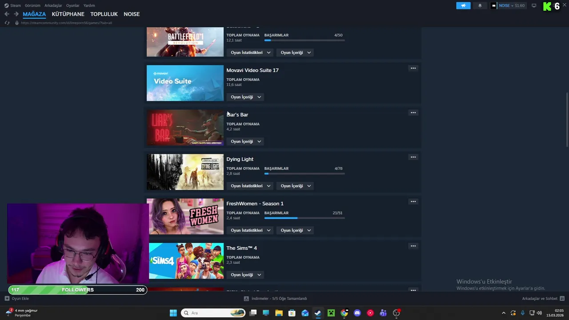
Task: Show hidden system tray icons
Action: (x=504, y=313)
